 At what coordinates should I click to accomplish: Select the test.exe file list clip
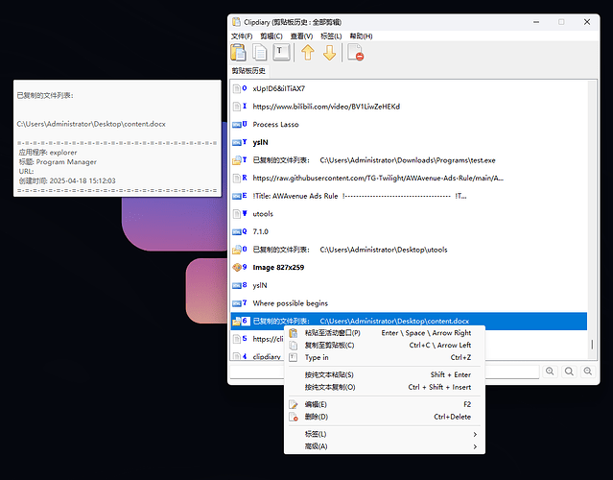click(x=409, y=160)
